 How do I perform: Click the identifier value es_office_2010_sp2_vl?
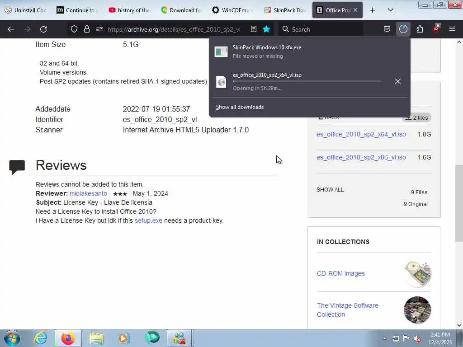pyautogui.click(x=160, y=119)
